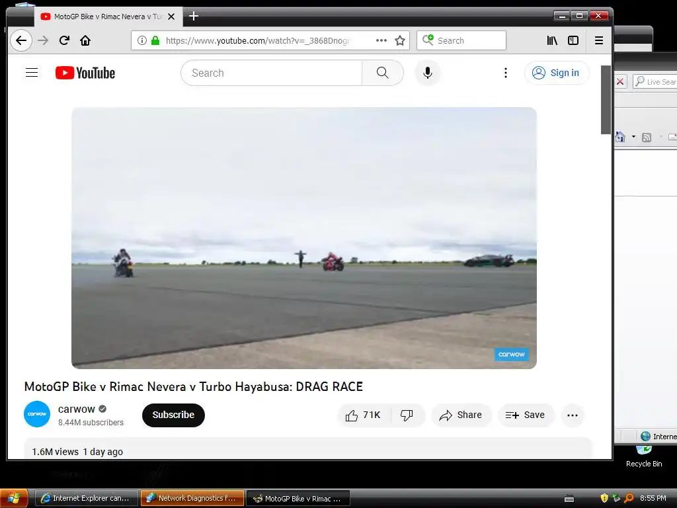
Task: Open carwow channel avatar
Action: pyautogui.click(x=37, y=414)
